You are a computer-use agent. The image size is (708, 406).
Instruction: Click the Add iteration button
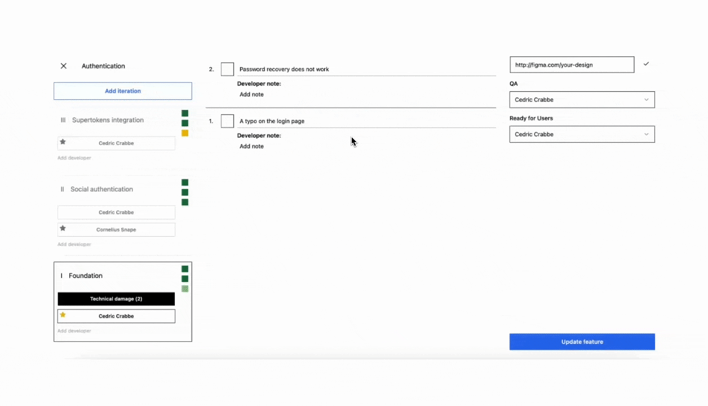123,91
